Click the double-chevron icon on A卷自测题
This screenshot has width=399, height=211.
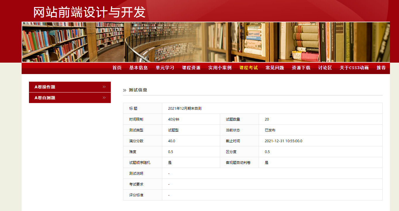coord(104,98)
